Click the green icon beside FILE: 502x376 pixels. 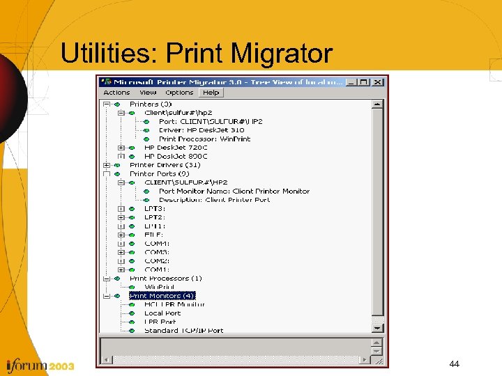132,235
